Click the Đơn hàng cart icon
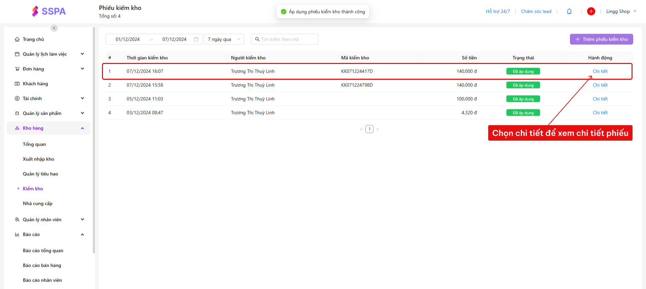This screenshot has width=646, height=289. 17,69
